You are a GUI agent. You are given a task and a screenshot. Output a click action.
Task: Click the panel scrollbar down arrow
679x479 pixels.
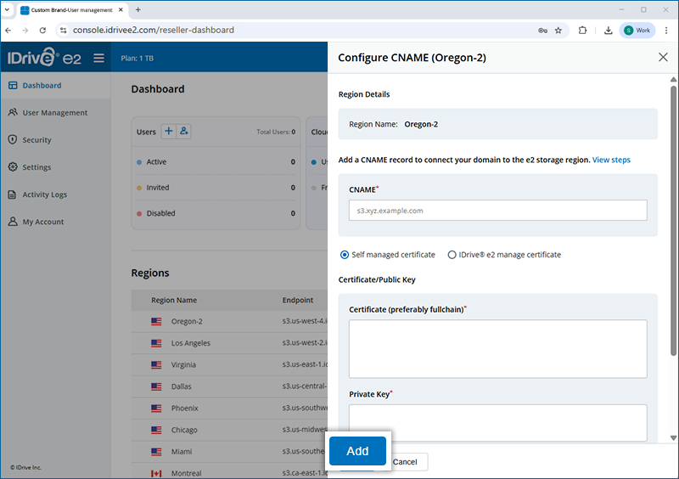[673, 438]
